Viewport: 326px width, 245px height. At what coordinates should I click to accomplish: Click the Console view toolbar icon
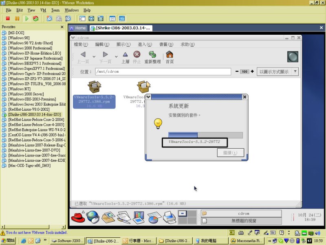122,18
